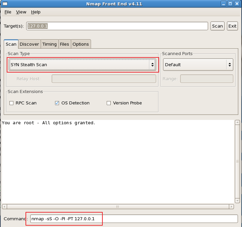242x227 pixels.
Task: Click the Command text field
Action: click(134, 219)
